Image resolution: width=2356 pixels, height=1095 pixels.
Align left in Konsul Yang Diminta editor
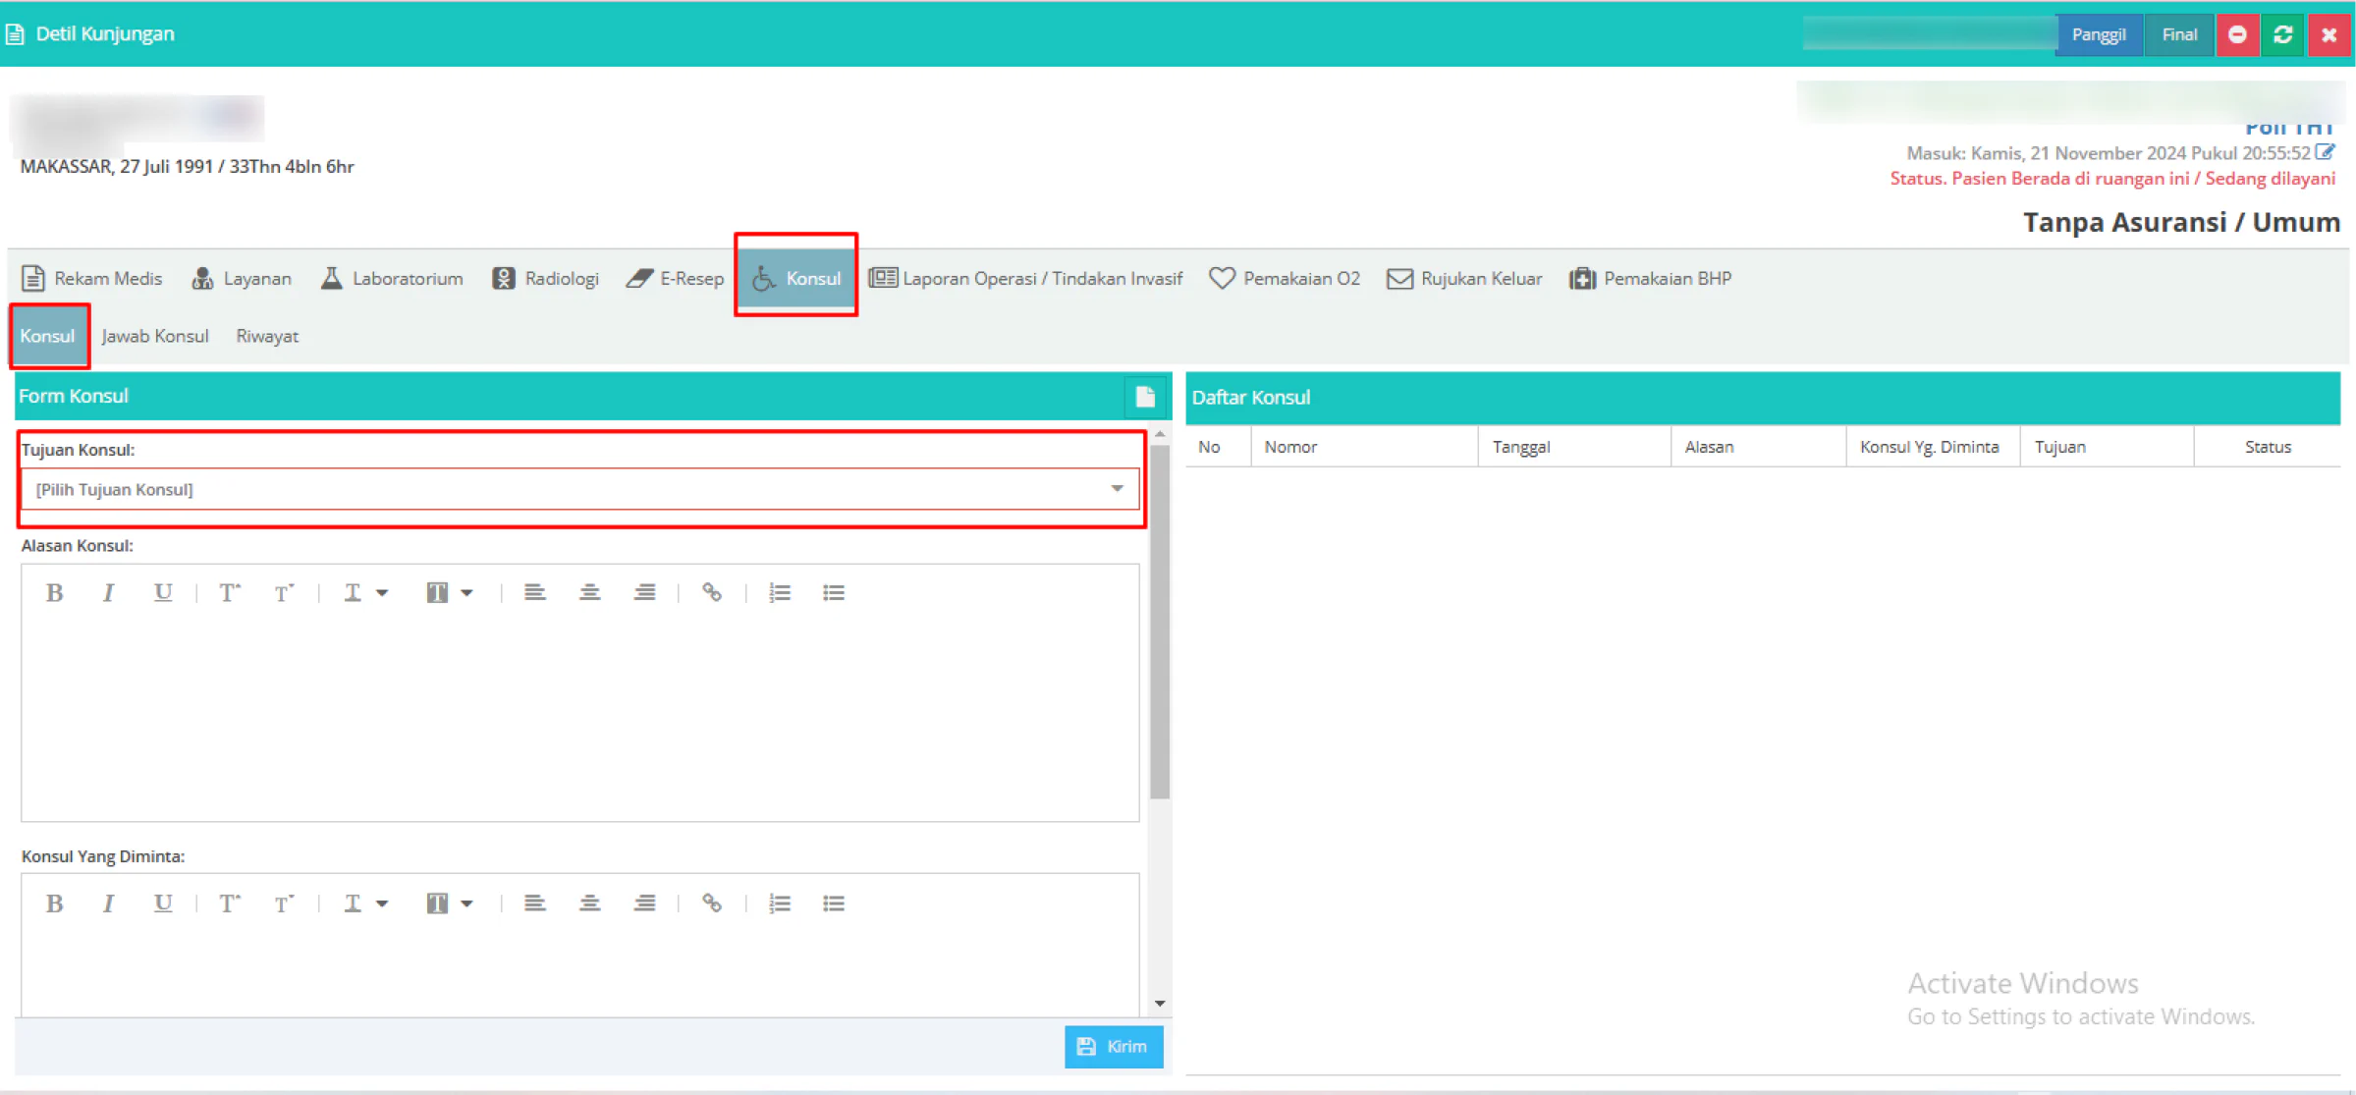click(534, 903)
